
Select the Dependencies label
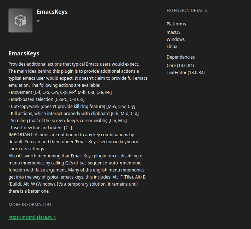[x=180, y=57]
